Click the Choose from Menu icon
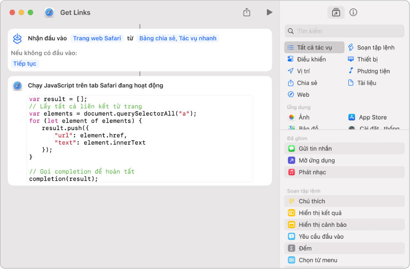The height and width of the screenshot is (269, 410). click(x=291, y=260)
